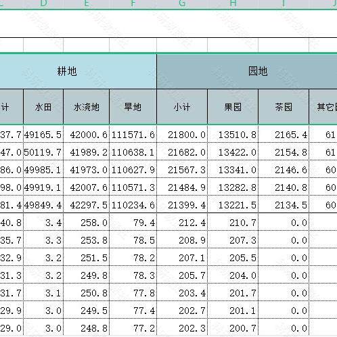Select cell containing 2140.8
This screenshot has width=337, height=337.
284,187
